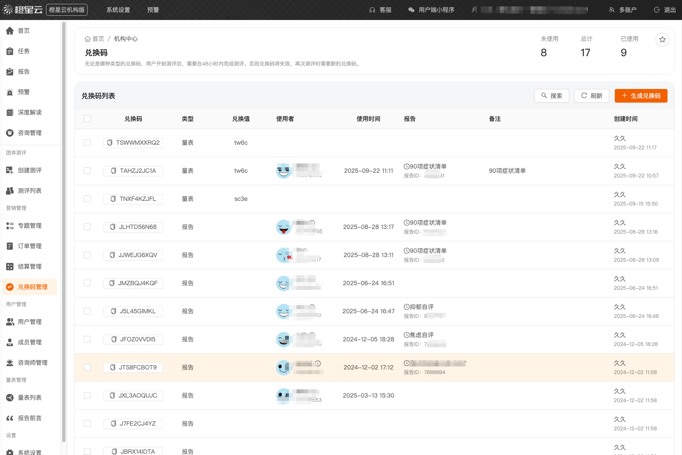Screen dimensions: 682x455
Task: Click copy icon beside JLHTD56N68
Action: pyautogui.click(x=113, y=227)
